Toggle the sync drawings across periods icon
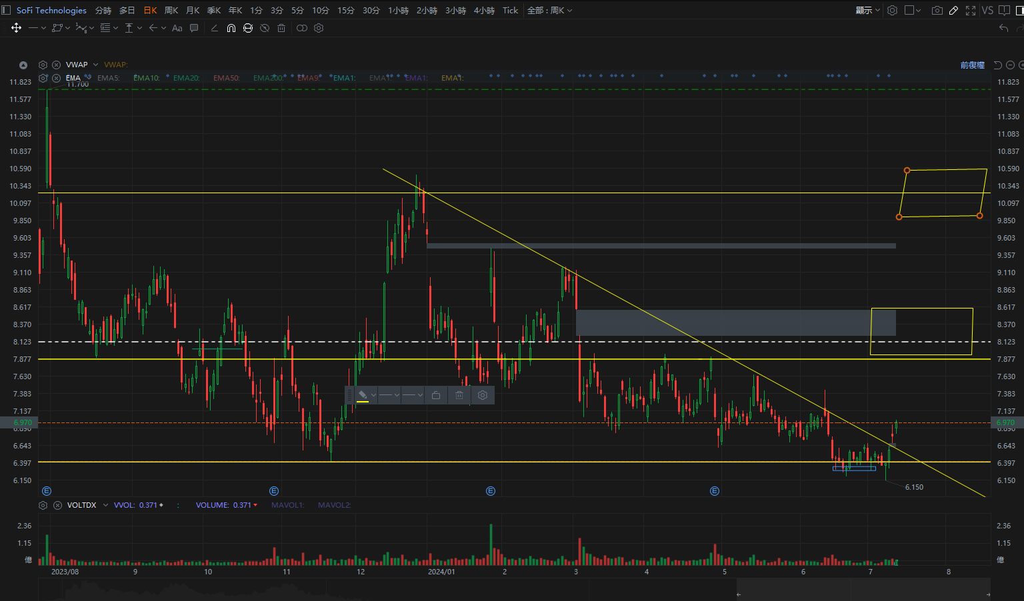The width and height of the screenshot is (1024, 601). tap(248, 28)
